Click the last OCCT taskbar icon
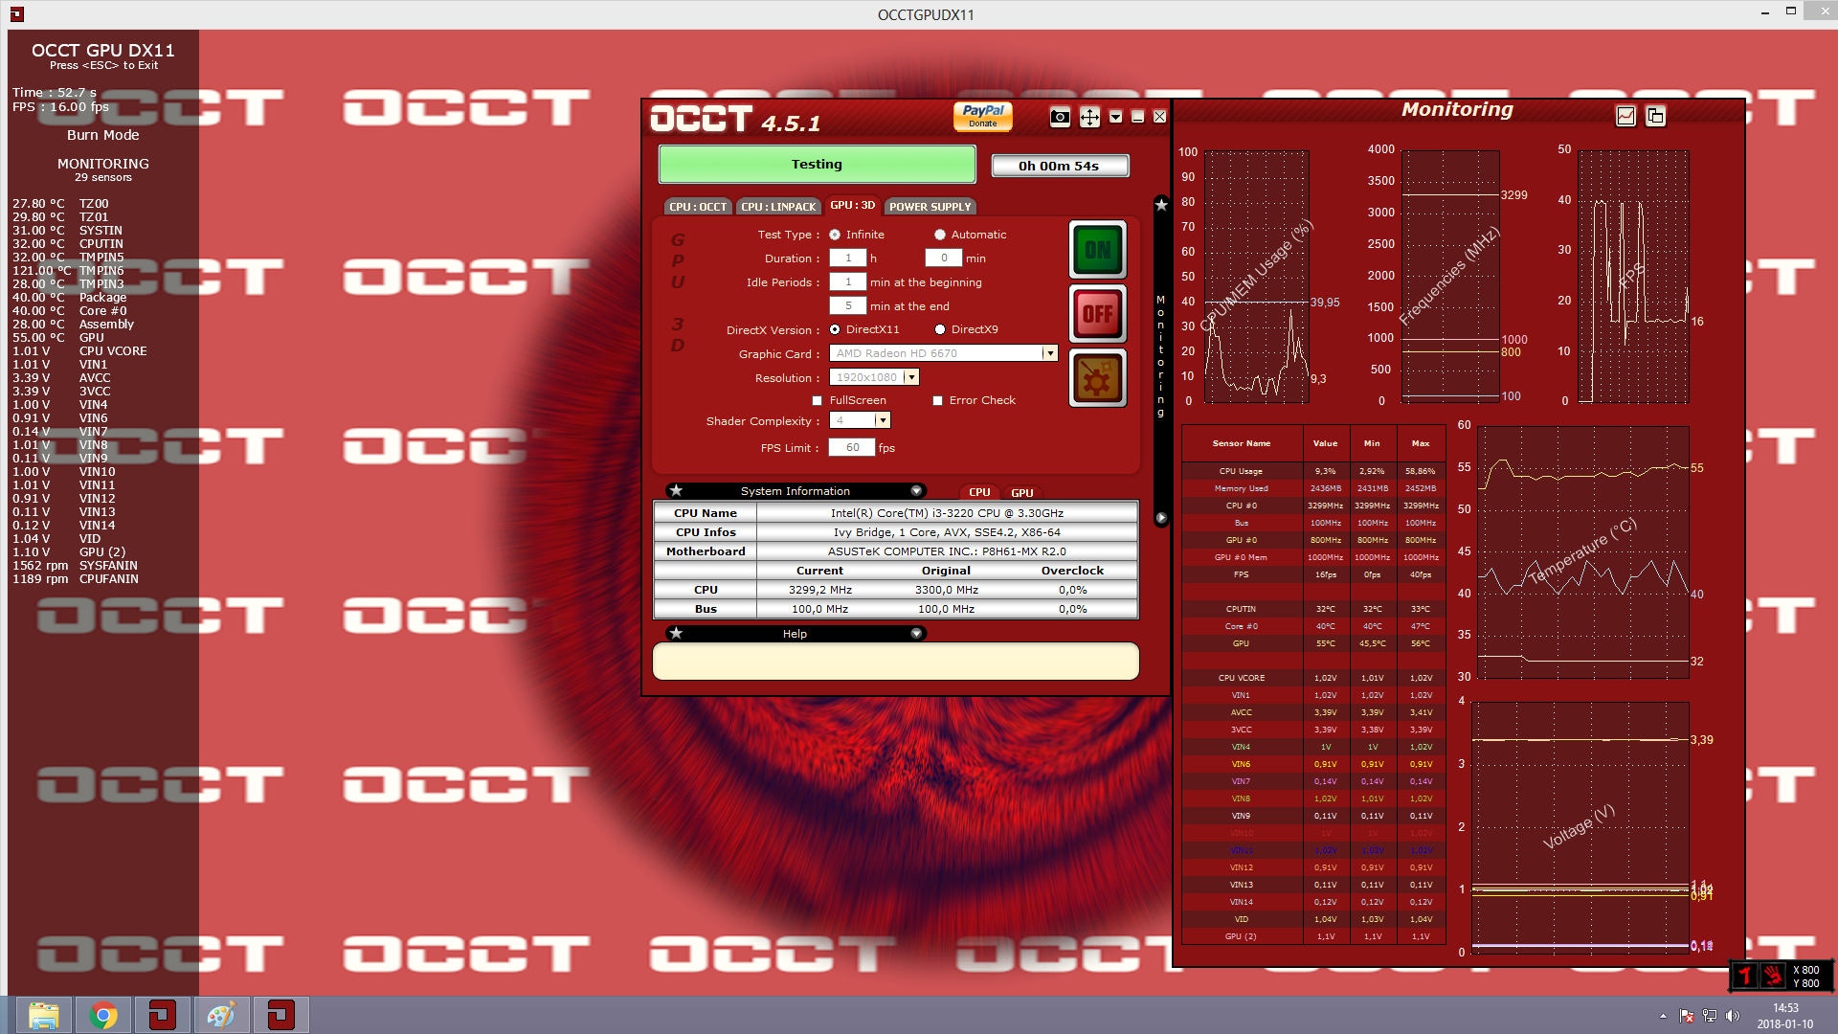 (x=281, y=1015)
